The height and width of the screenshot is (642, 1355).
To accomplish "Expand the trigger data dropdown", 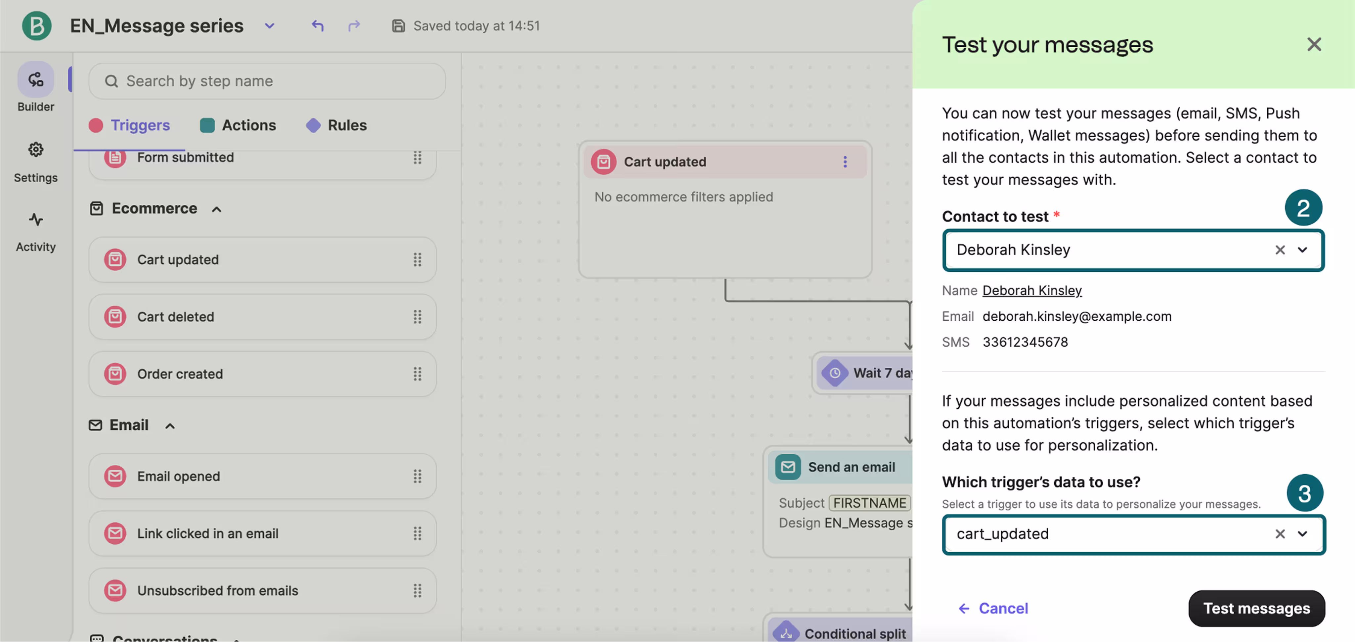I will click(x=1302, y=534).
